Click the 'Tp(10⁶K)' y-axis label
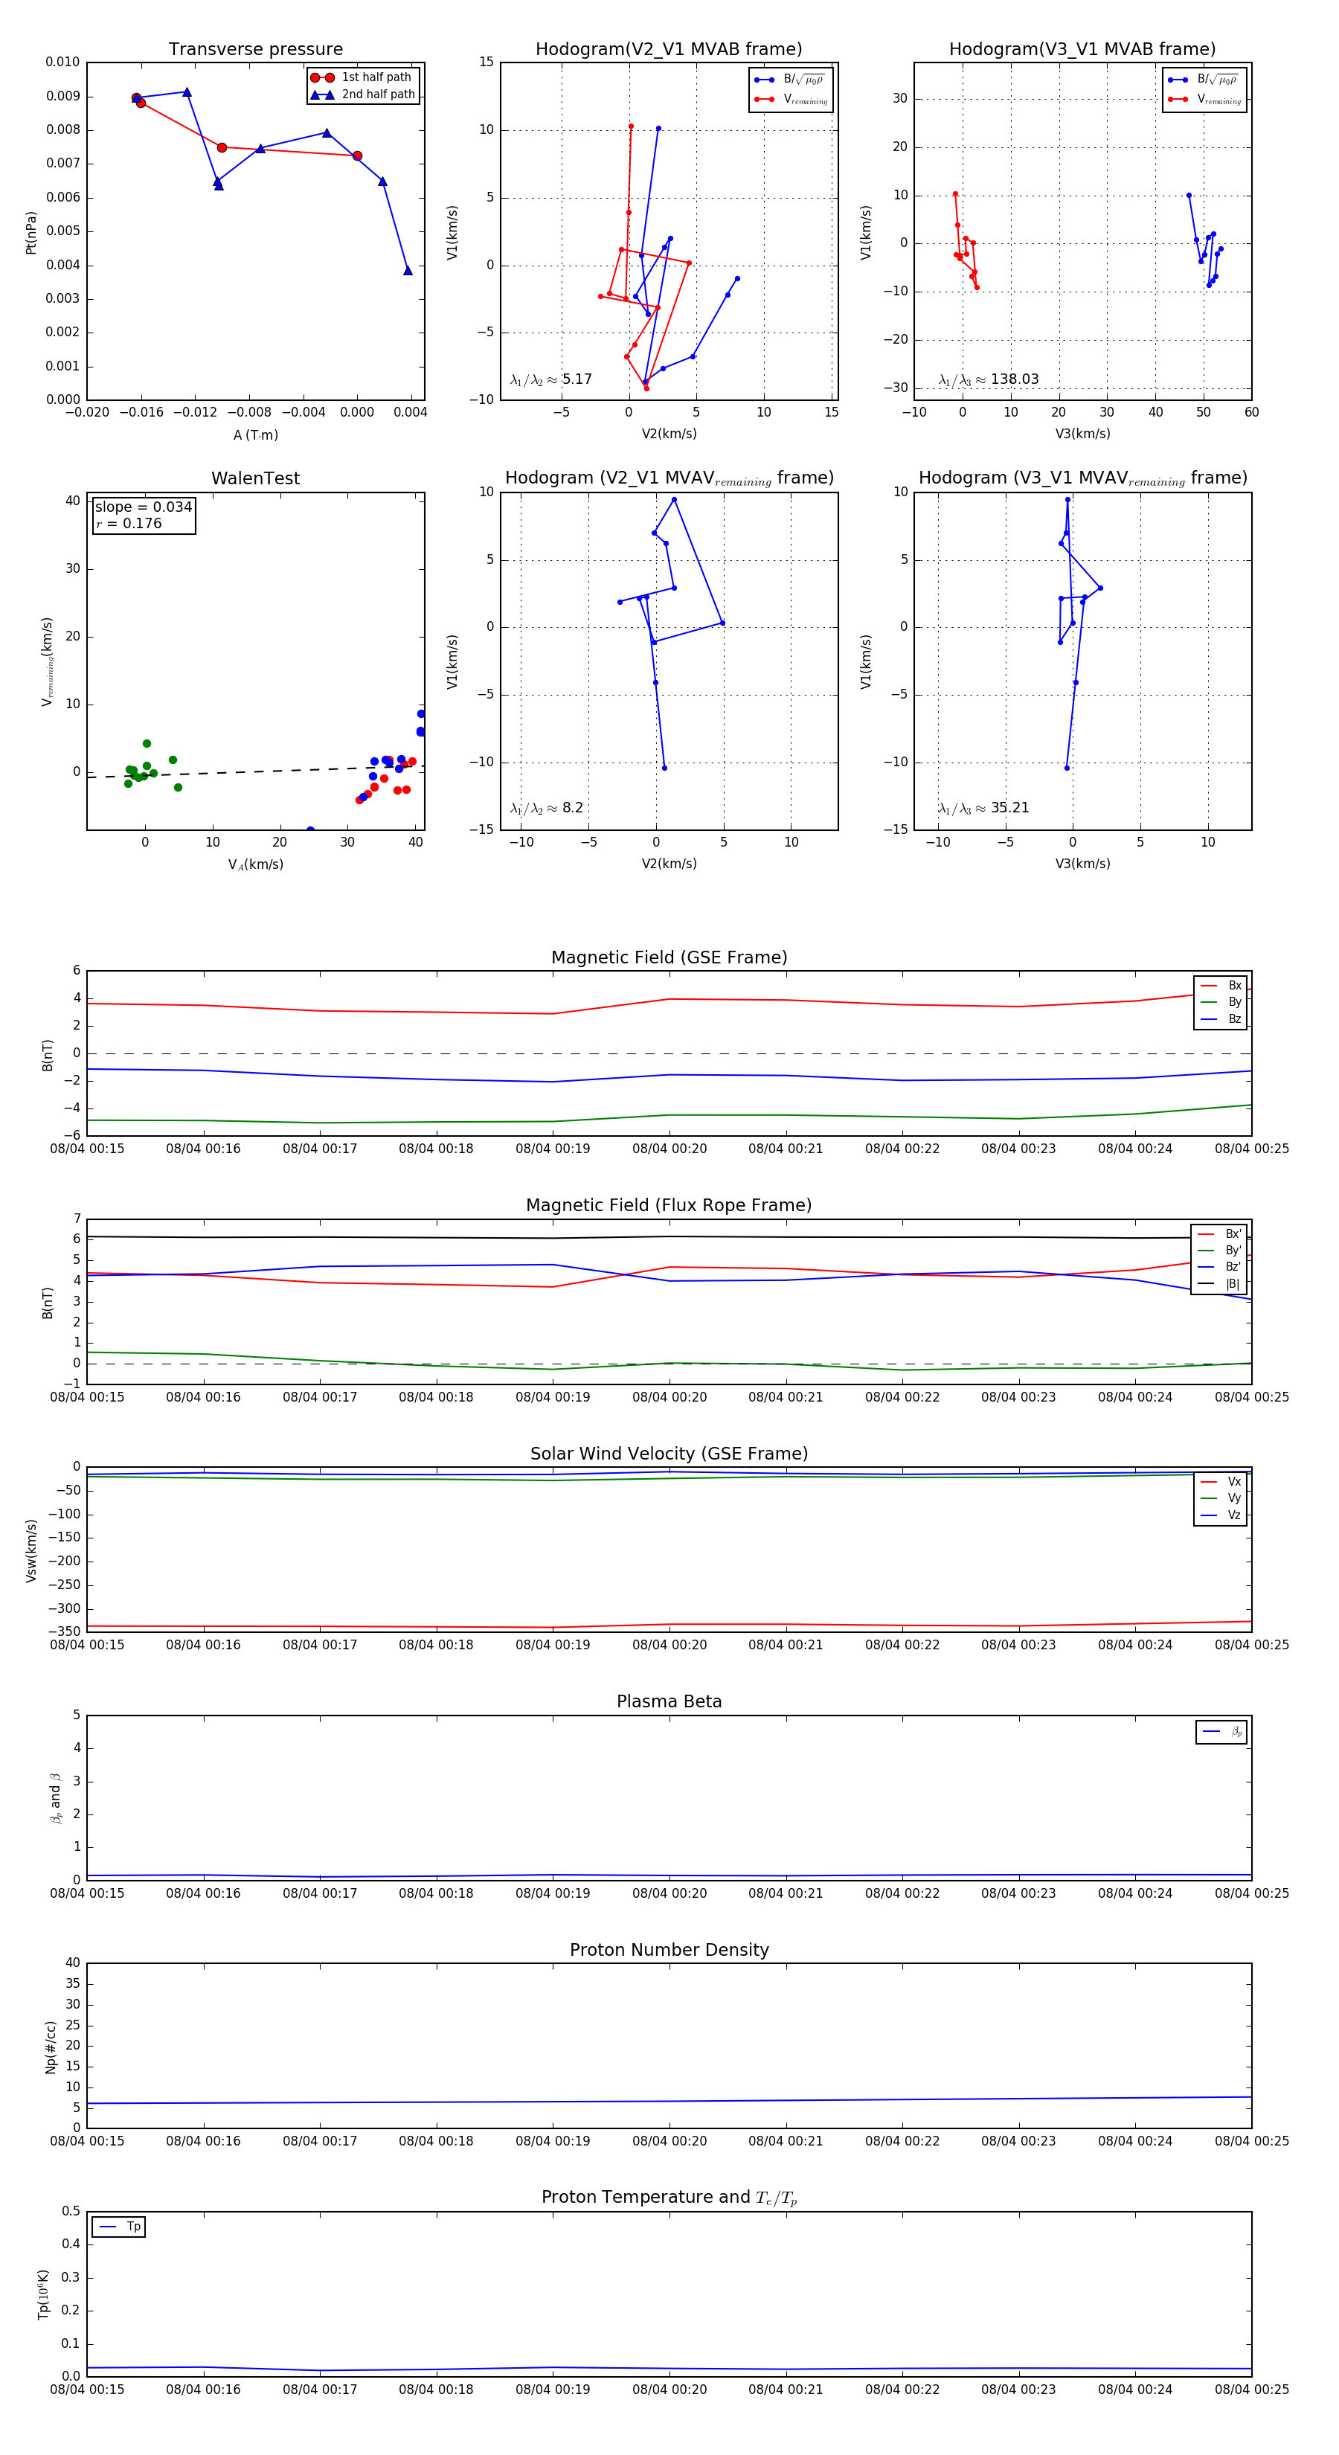 point(44,2294)
